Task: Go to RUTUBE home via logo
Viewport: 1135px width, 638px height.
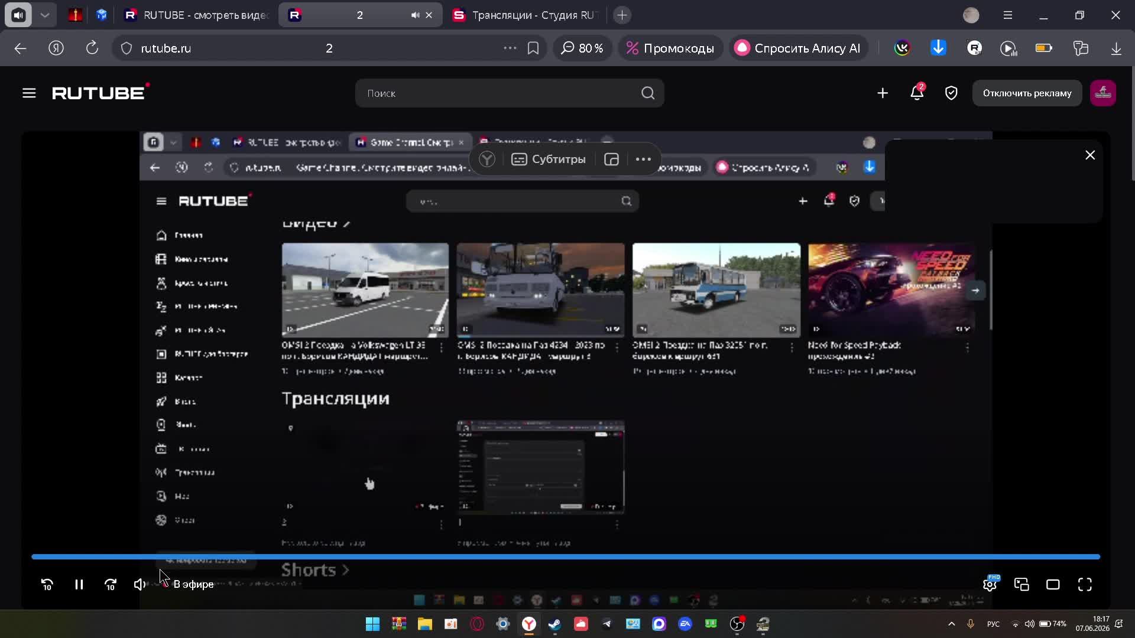Action: point(101,93)
